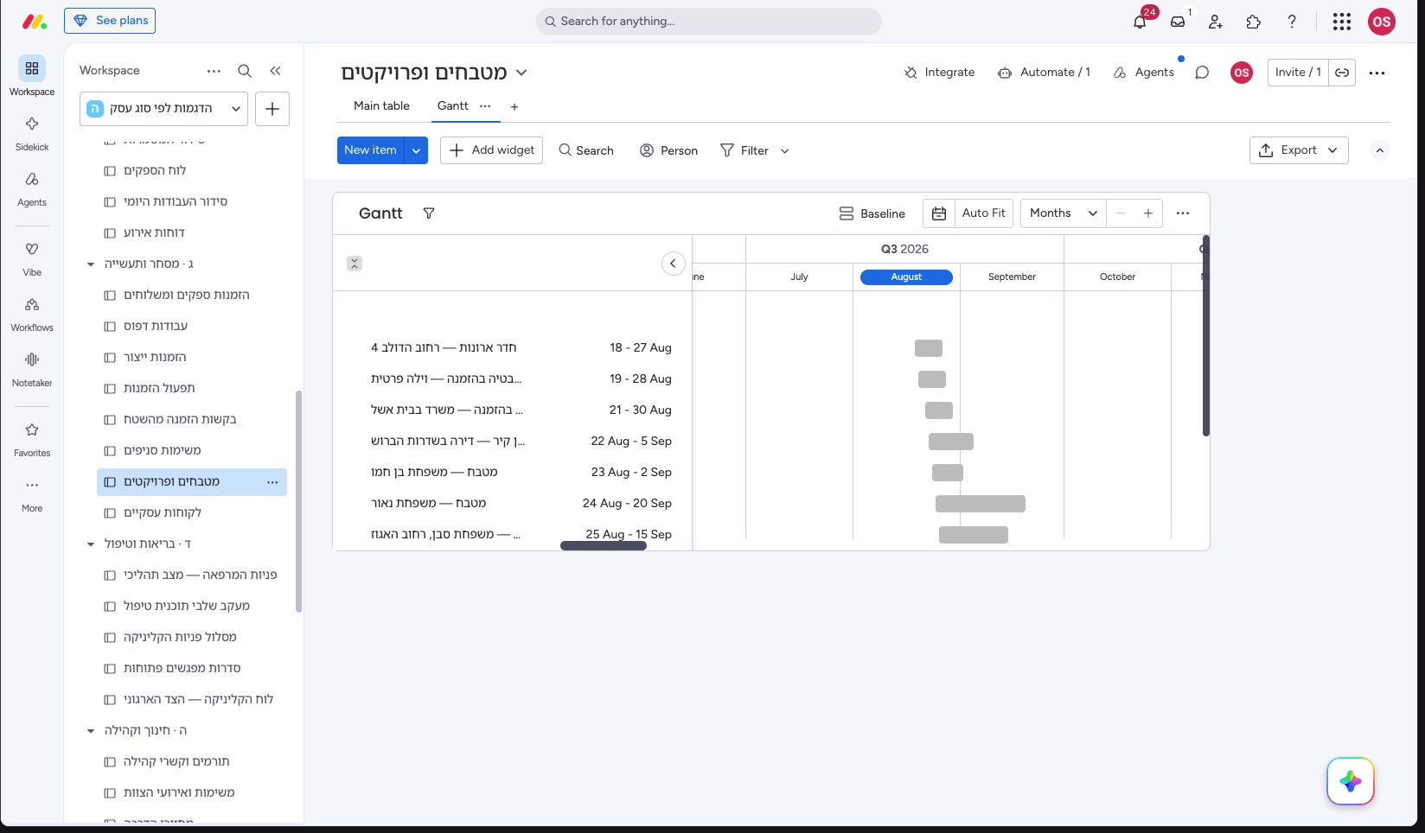Open the nine-dot products switcher

(x=1342, y=22)
